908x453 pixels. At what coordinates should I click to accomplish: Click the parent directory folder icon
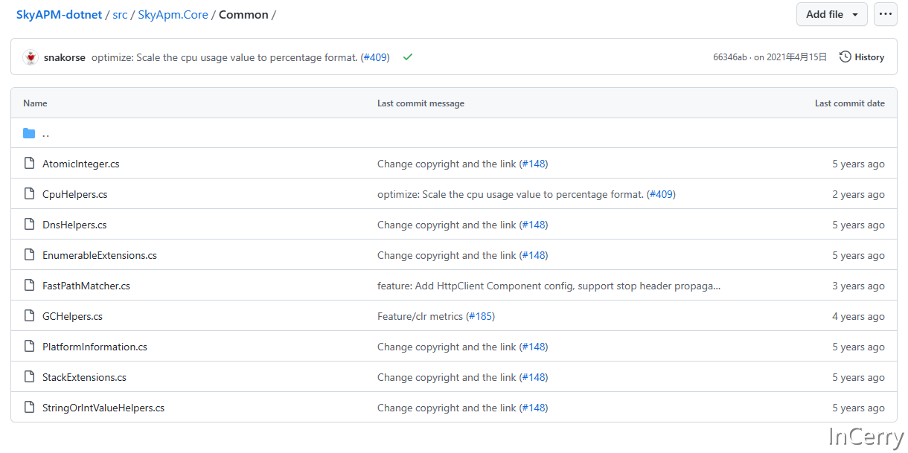[x=30, y=133]
